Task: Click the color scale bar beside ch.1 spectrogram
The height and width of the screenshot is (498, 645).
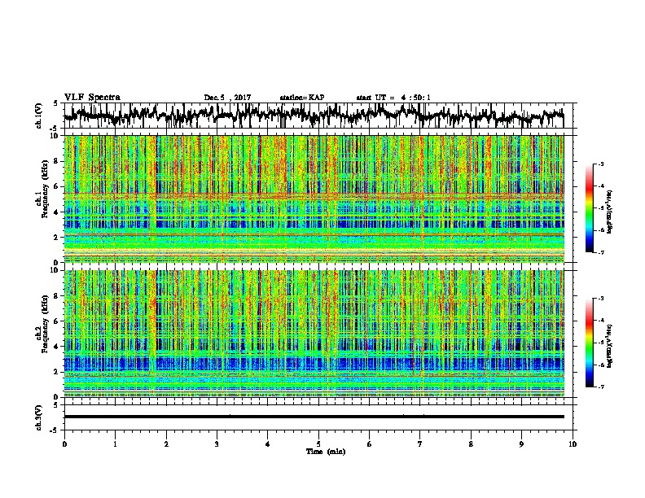Action: [x=590, y=208]
